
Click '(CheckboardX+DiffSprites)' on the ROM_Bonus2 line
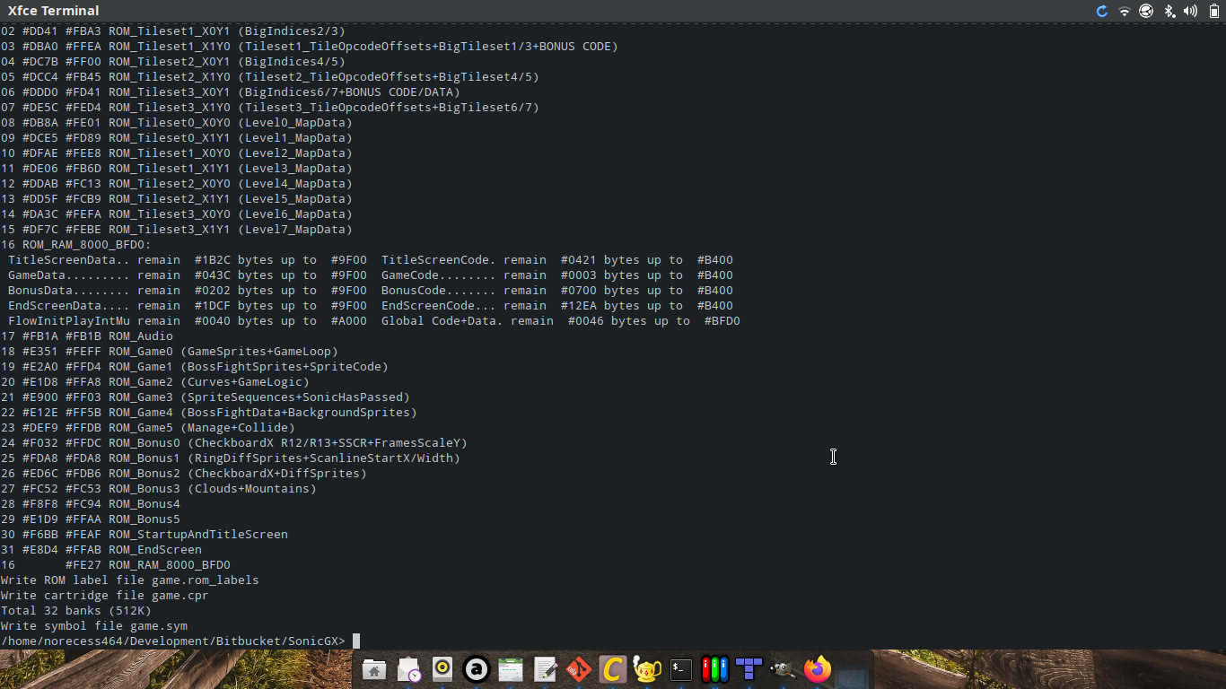tap(277, 473)
